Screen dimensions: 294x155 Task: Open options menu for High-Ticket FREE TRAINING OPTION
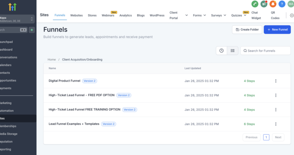click(x=276, y=110)
